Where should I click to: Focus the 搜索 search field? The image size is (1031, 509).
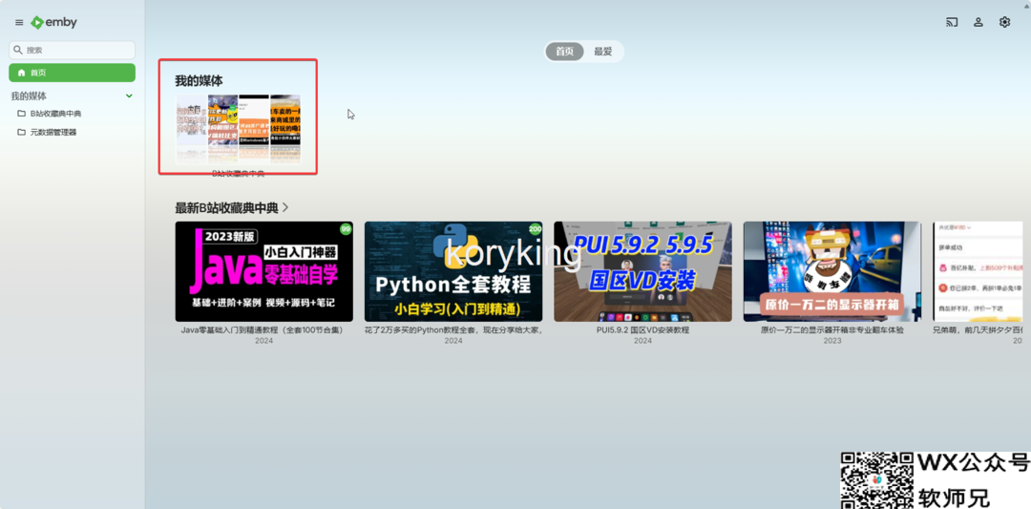pyautogui.click(x=73, y=50)
